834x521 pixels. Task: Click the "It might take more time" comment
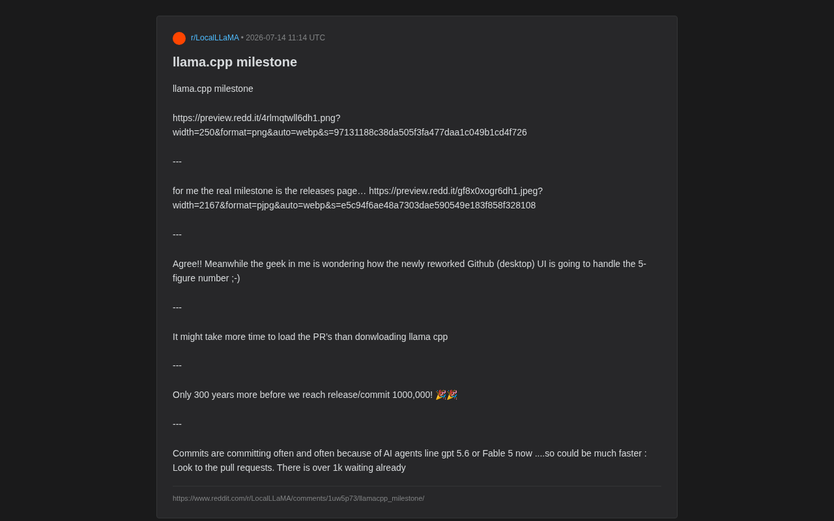(310, 337)
